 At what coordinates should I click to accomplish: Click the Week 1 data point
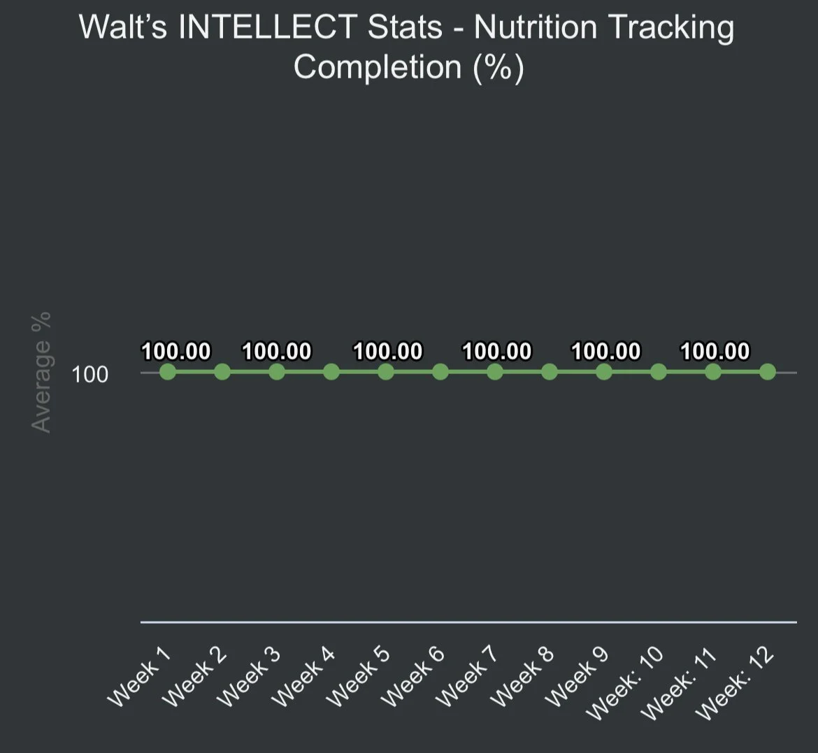(x=168, y=372)
